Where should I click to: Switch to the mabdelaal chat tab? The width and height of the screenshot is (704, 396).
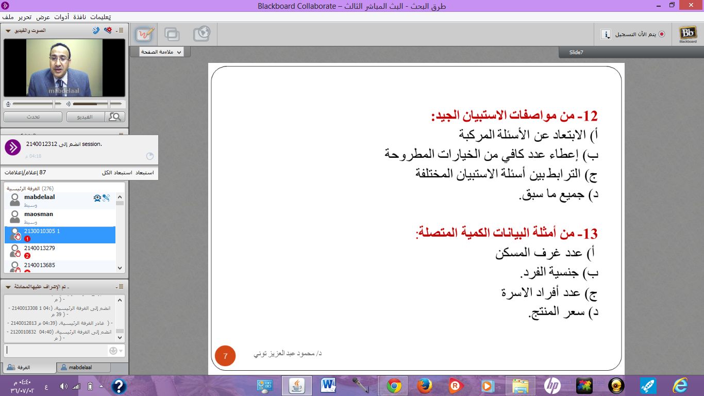[83, 368]
